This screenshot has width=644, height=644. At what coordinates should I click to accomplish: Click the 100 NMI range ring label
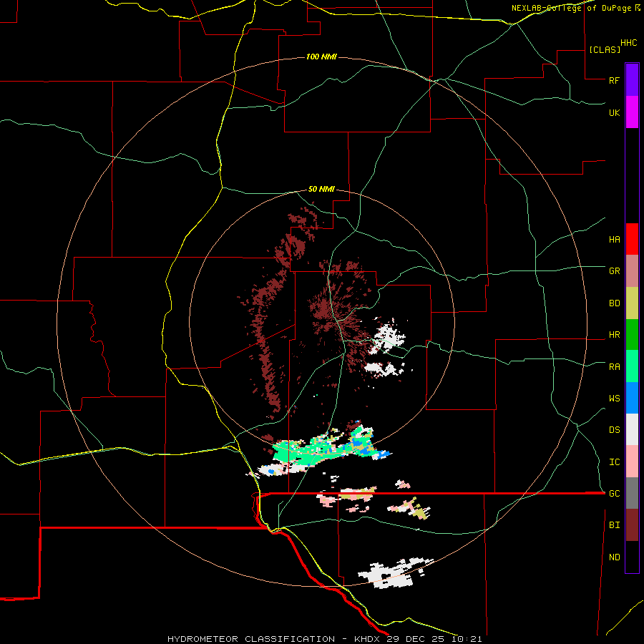coord(321,57)
